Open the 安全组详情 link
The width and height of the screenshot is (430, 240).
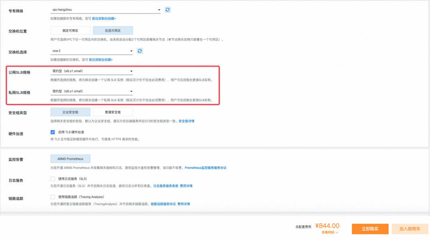[x=186, y=121]
